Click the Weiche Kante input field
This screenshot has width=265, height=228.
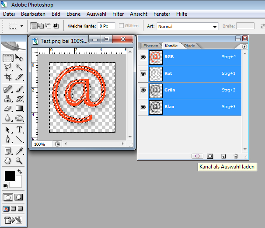pos(106,26)
